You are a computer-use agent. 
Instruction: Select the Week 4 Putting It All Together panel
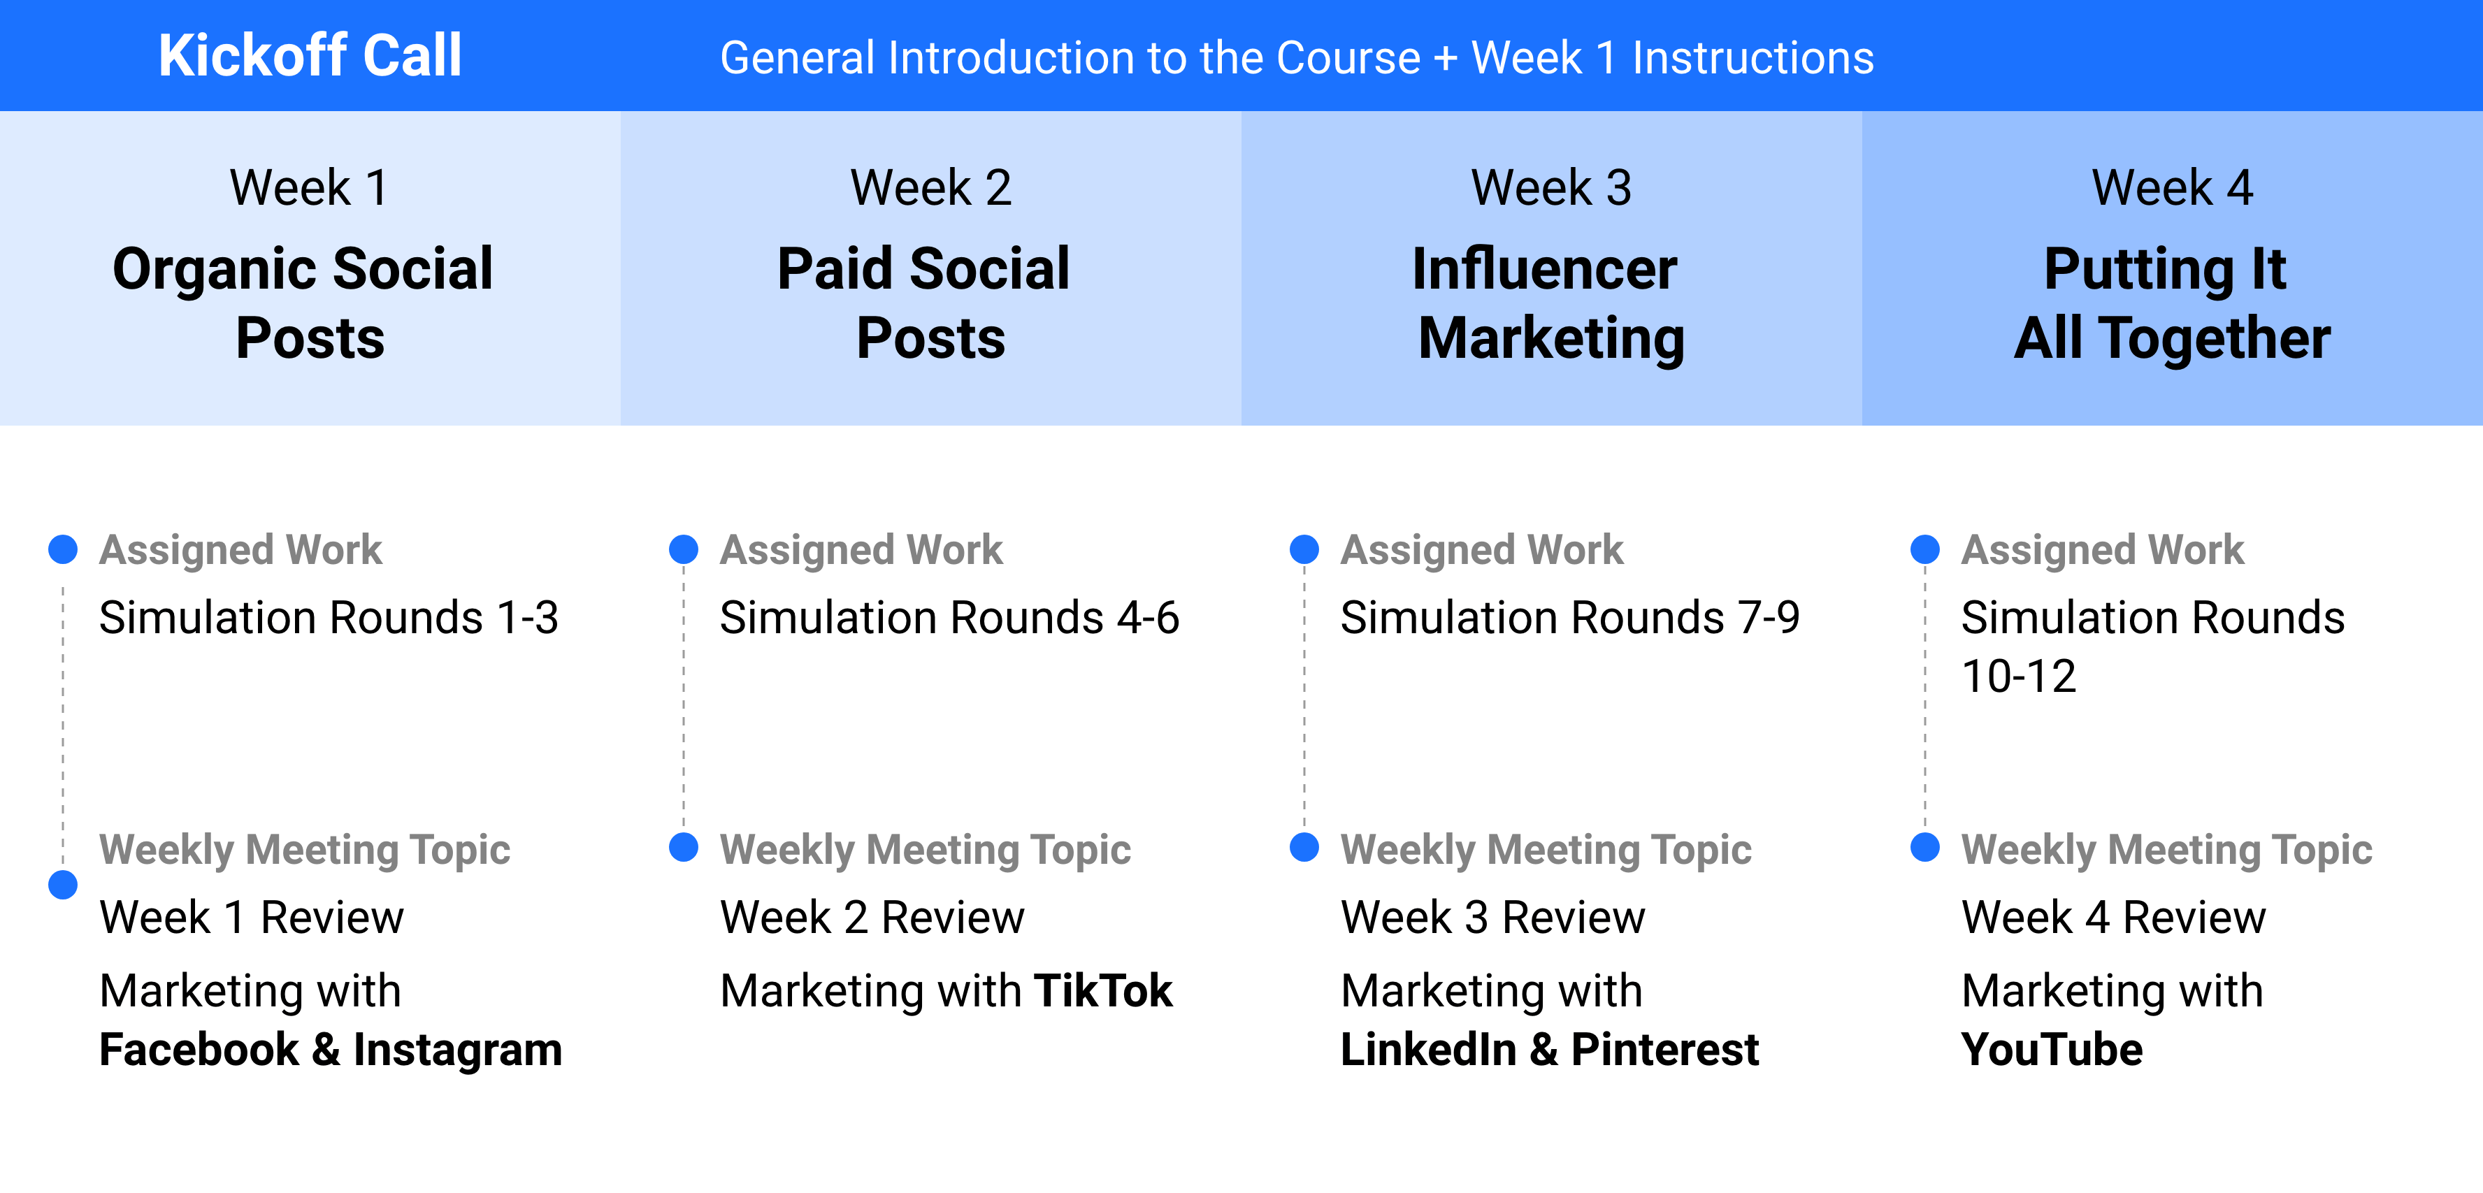click(2173, 268)
